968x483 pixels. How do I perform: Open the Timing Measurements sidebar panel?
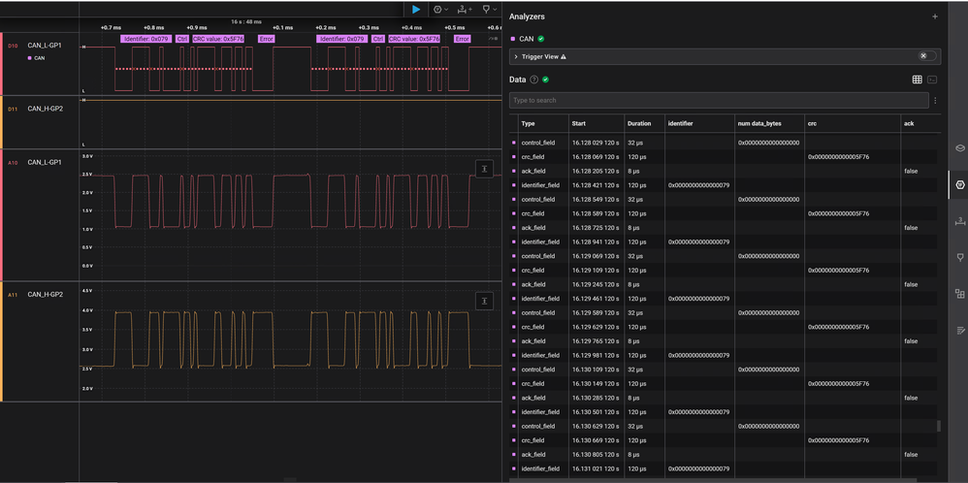pos(960,221)
